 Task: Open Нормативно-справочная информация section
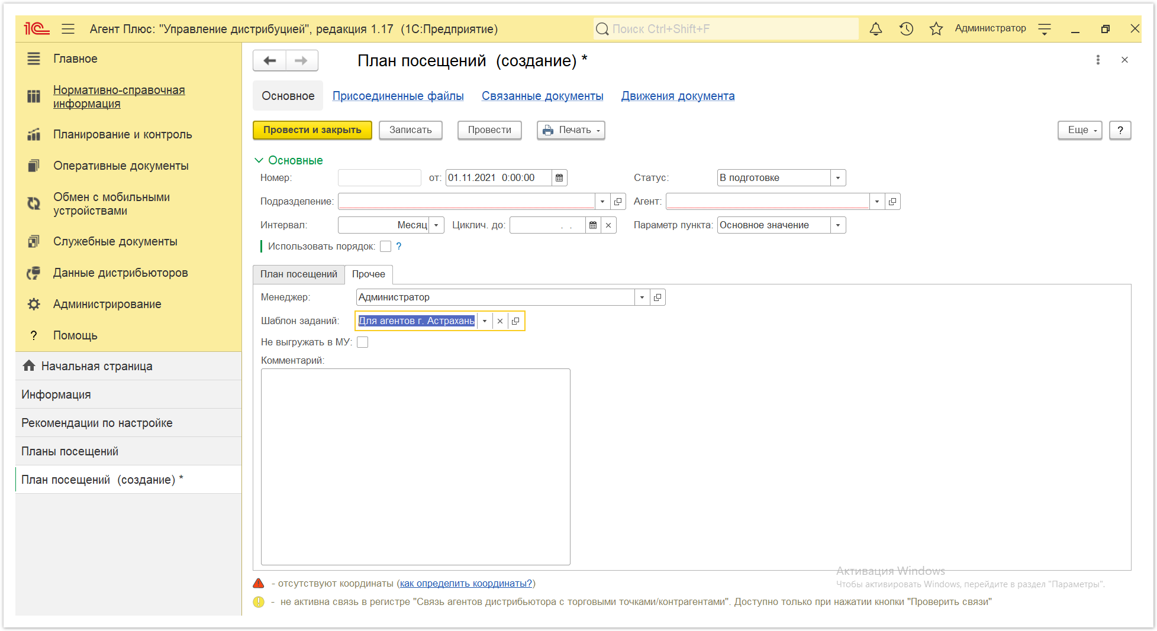[x=119, y=96]
